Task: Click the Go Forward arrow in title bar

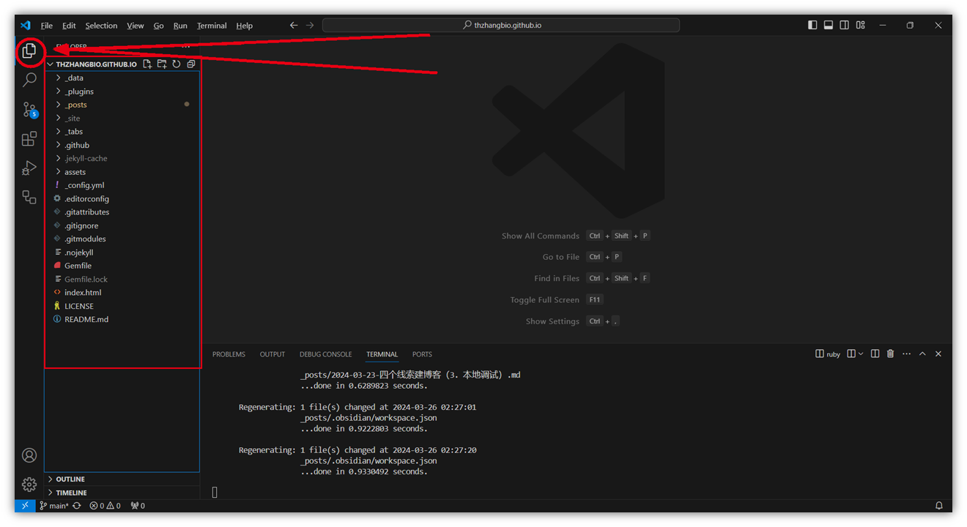Action: pos(310,25)
